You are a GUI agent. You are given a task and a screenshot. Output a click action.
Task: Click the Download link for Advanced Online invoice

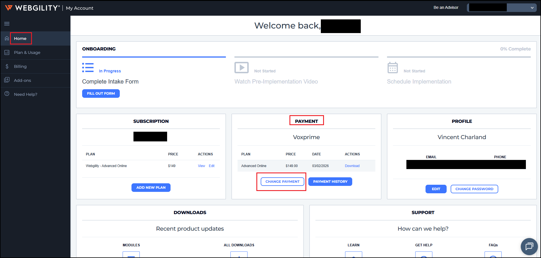click(352, 166)
